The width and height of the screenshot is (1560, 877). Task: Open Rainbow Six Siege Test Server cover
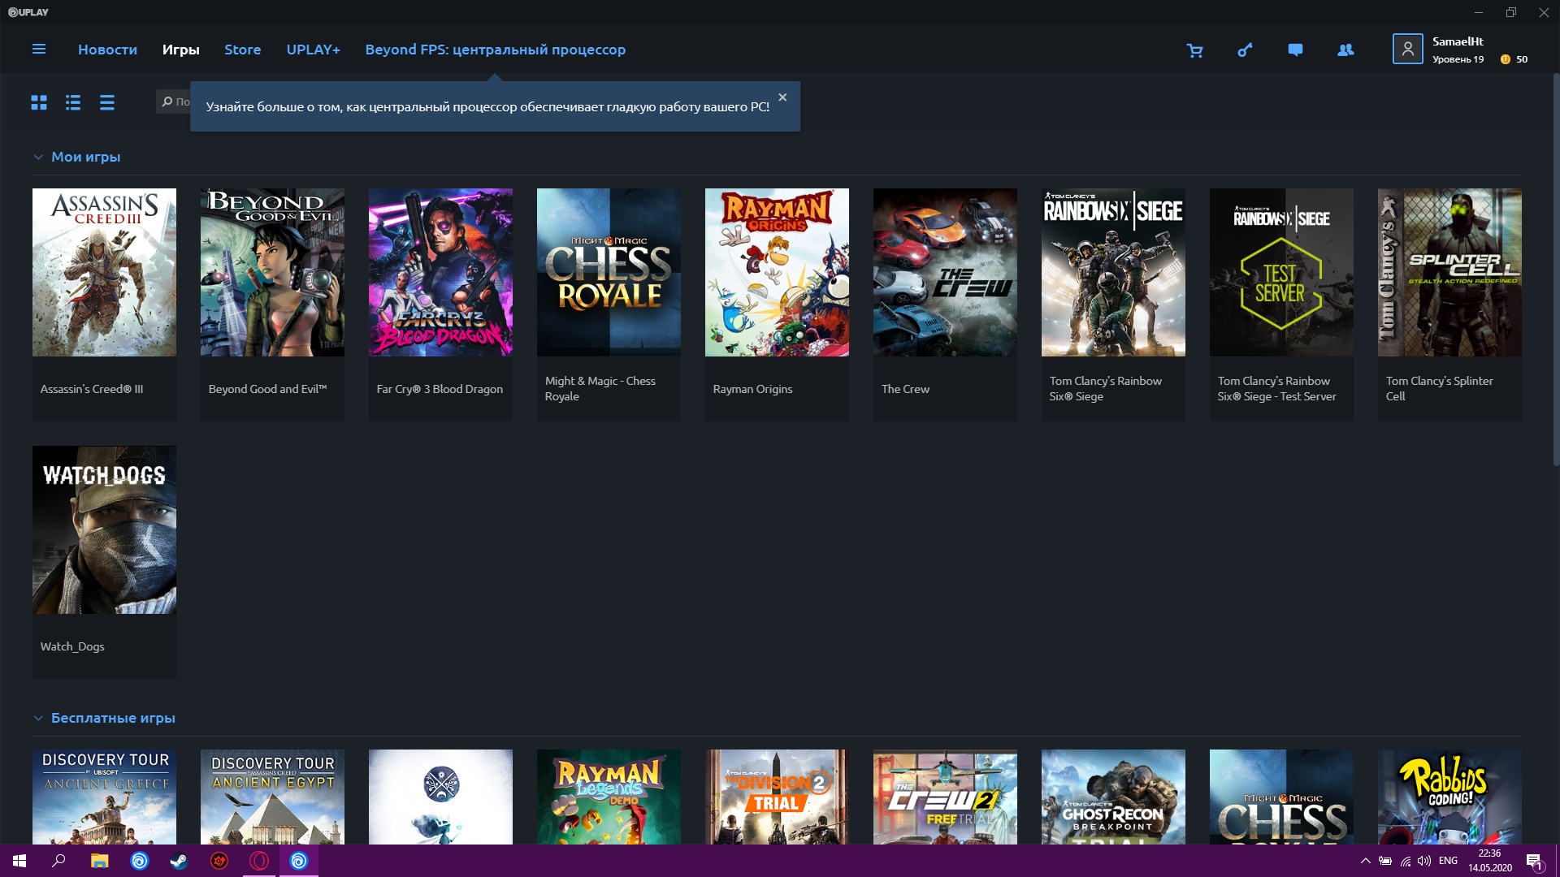(1281, 272)
